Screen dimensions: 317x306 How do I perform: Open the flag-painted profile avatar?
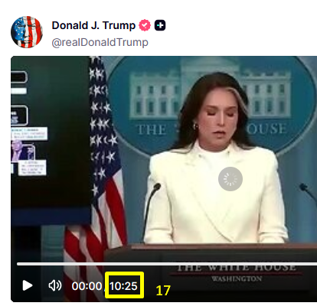tap(27, 32)
